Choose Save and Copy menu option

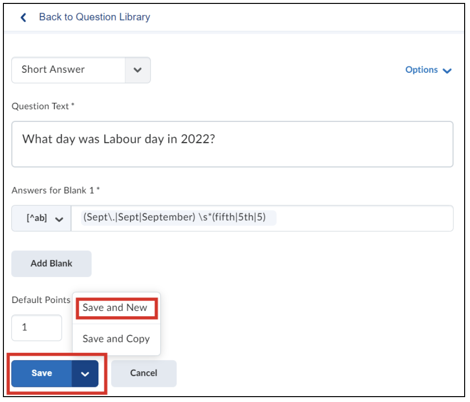click(x=117, y=339)
